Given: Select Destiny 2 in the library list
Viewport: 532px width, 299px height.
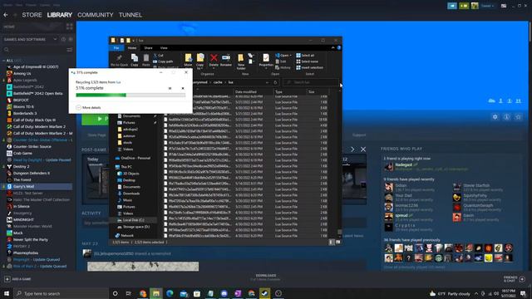Looking at the screenshot, I should [x=21, y=166].
